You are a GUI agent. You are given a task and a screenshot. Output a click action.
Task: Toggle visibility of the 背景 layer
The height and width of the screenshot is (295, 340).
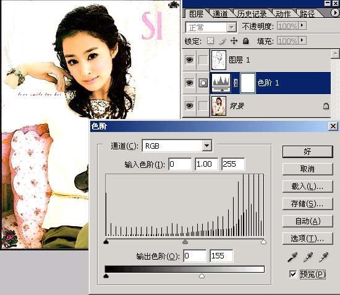pos(189,106)
